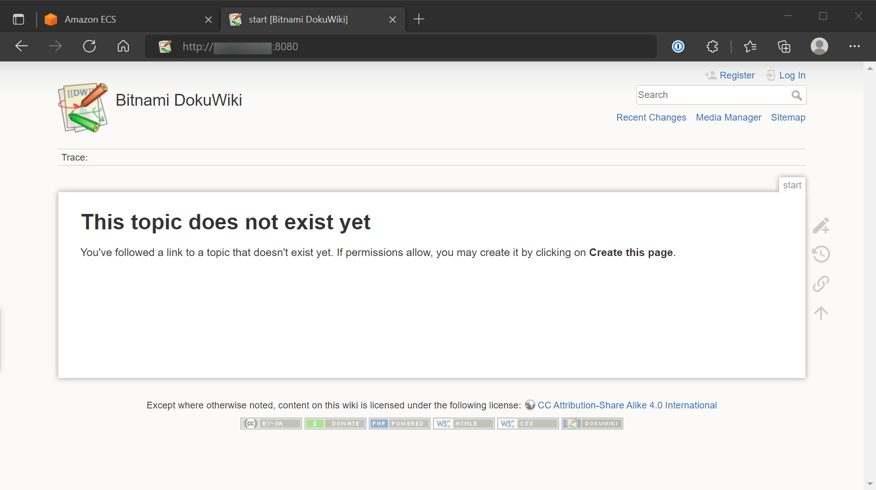This screenshot has width=876, height=490.
Task: Click the Back to top arrow icon
Action: 821,313
